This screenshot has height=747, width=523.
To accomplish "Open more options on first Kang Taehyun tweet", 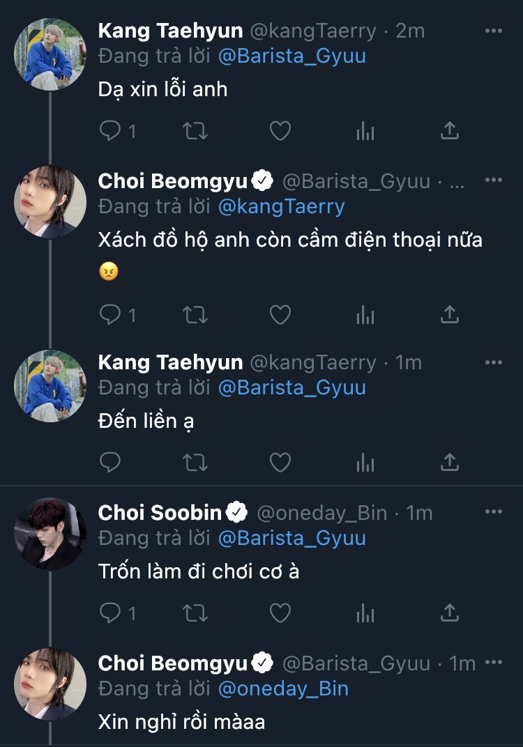I will click(x=494, y=31).
